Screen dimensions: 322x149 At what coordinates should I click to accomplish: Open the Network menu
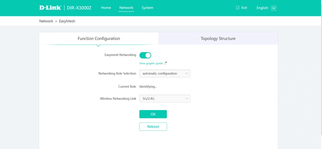[x=126, y=8]
